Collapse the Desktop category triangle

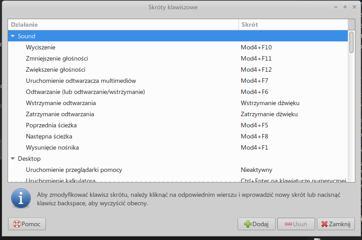click(13, 159)
